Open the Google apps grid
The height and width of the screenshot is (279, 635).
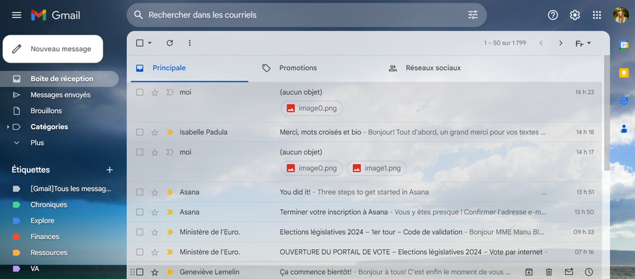click(x=596, y=15)
